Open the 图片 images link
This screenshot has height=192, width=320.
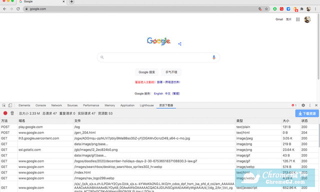click(288, 19)
